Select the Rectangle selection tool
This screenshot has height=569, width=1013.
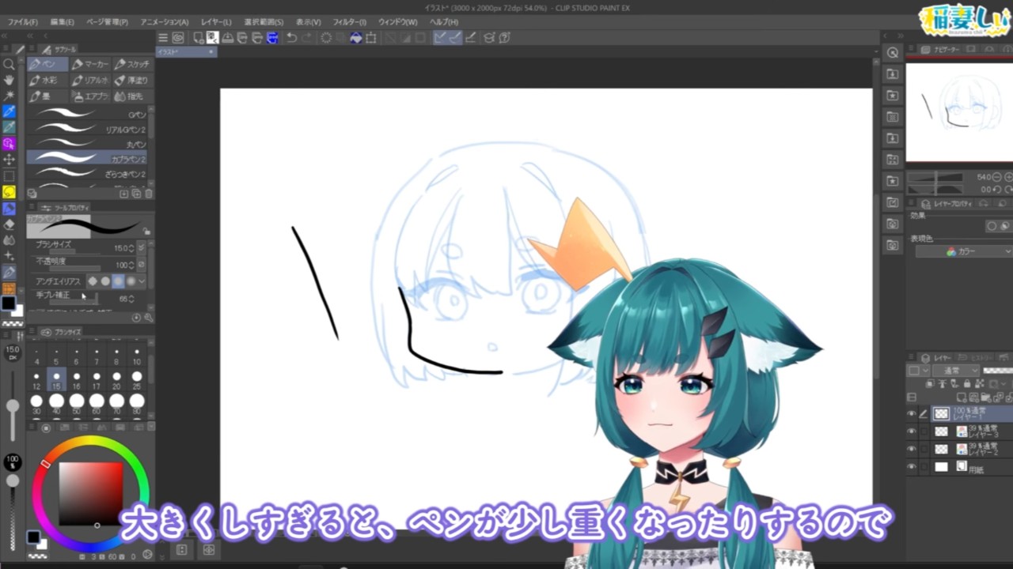(9, 176)
